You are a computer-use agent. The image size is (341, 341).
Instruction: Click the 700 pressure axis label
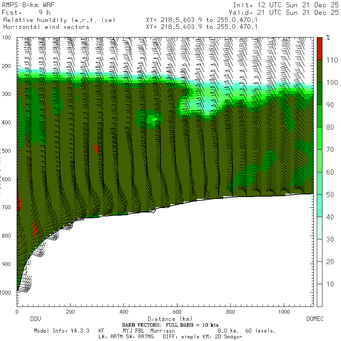pos(6,207)
